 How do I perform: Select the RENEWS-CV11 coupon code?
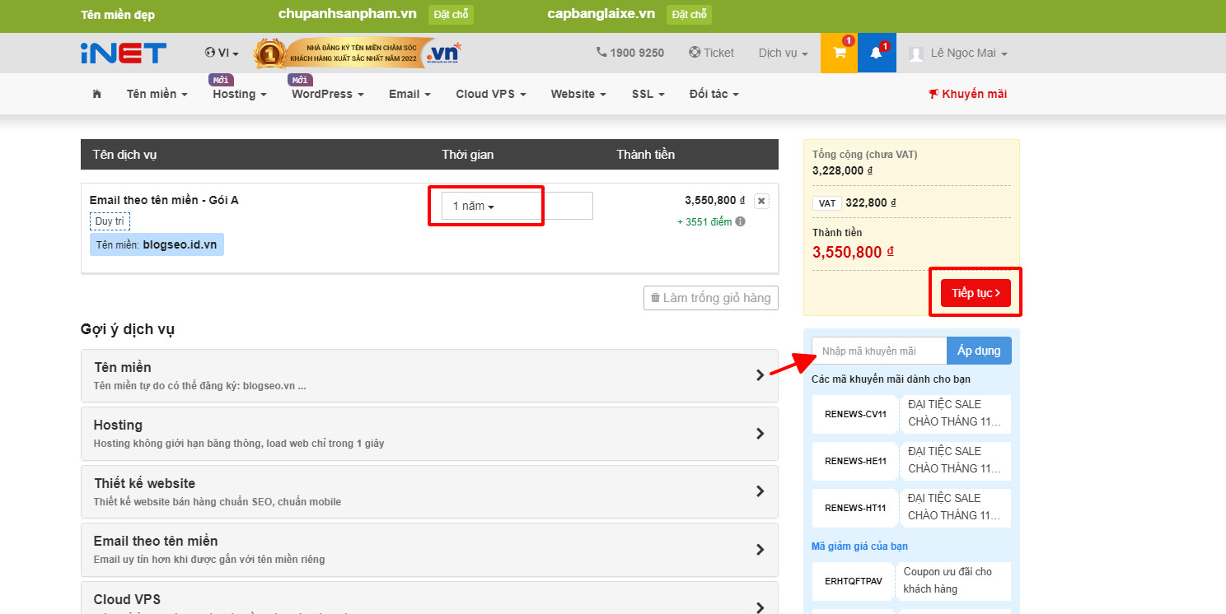(854, 414)
